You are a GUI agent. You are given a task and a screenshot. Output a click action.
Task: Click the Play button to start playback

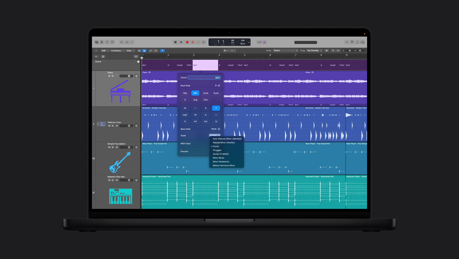pyautogui.click(x=181, y=42)
